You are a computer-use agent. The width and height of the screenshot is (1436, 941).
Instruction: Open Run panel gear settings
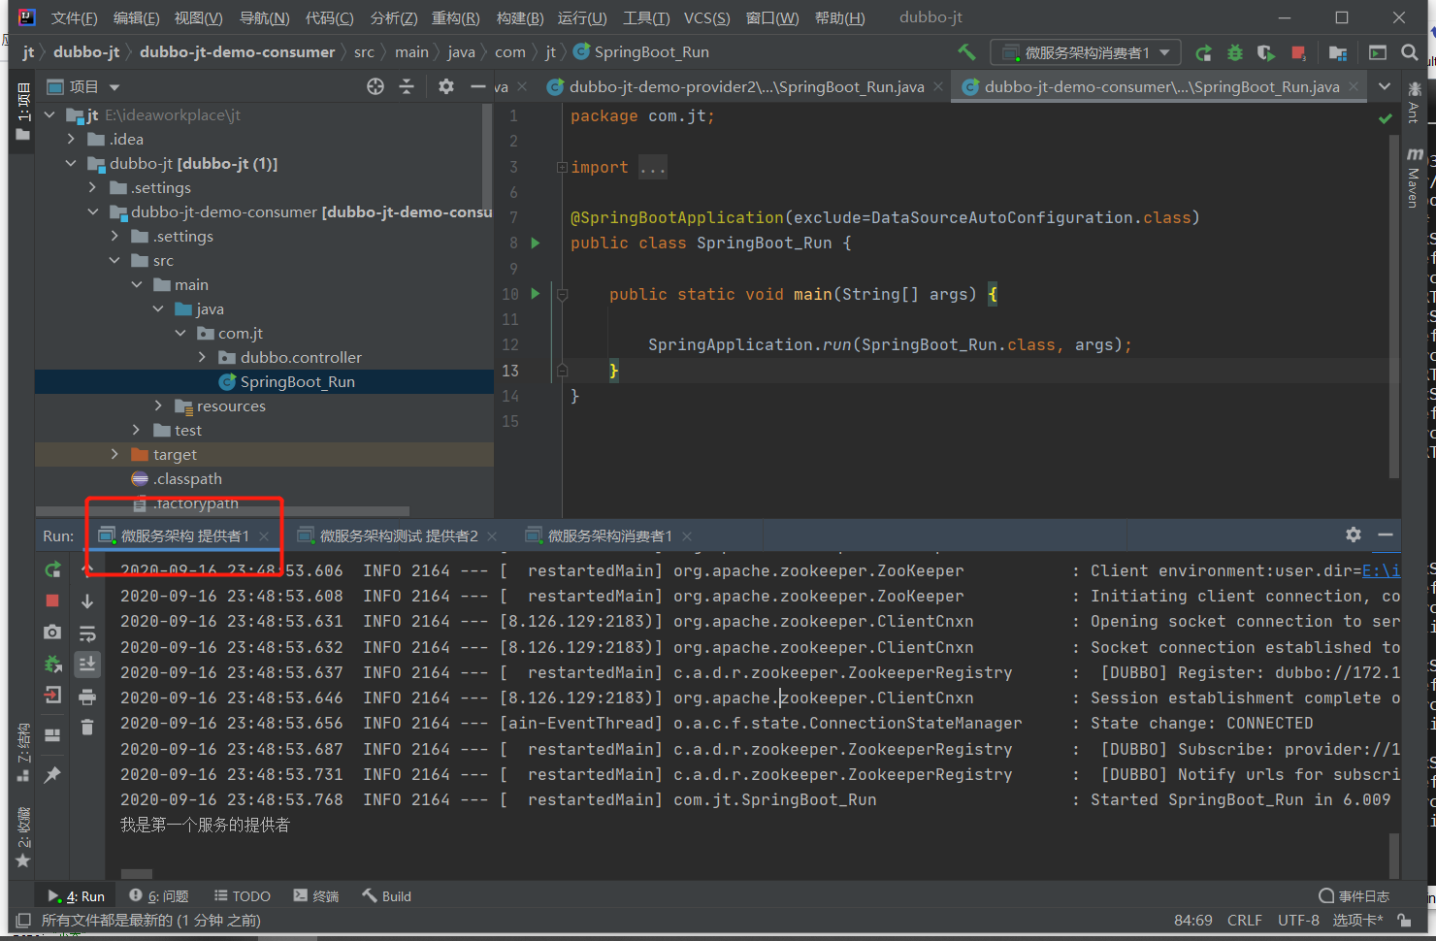[1354, 535]
